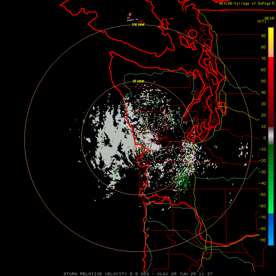Select the 70 value on the velocity scale
Screen dimensions: 276x276
[263, 59]
